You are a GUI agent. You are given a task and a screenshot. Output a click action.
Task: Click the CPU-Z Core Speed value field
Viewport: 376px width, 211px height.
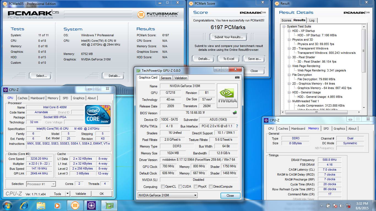40,159
